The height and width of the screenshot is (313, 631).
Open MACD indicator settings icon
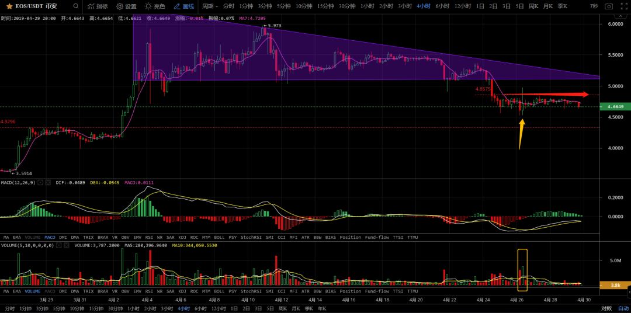pos(40,183)
